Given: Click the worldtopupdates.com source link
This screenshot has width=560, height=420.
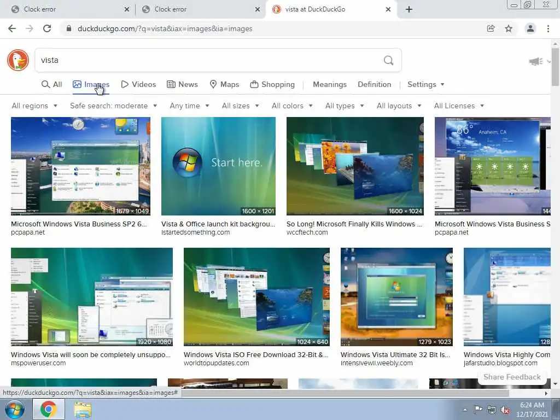Looking at the screenshot, I should tap(216, 363).
